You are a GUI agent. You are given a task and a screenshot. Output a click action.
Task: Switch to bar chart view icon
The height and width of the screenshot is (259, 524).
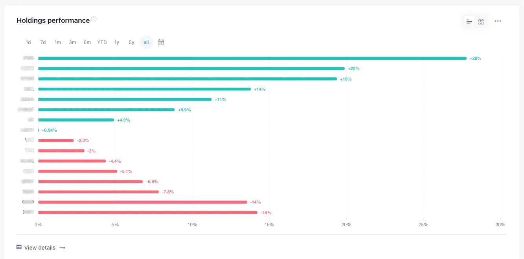[x=469, y=22]
